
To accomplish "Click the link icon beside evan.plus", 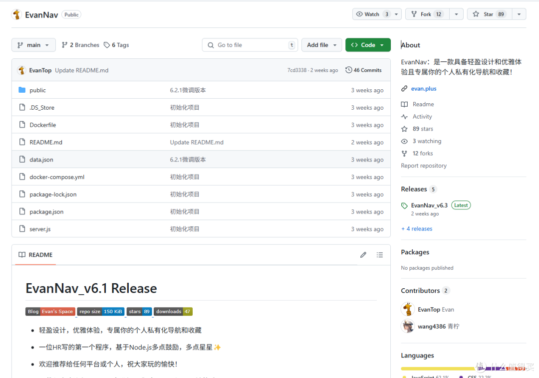I will (404, 89).
